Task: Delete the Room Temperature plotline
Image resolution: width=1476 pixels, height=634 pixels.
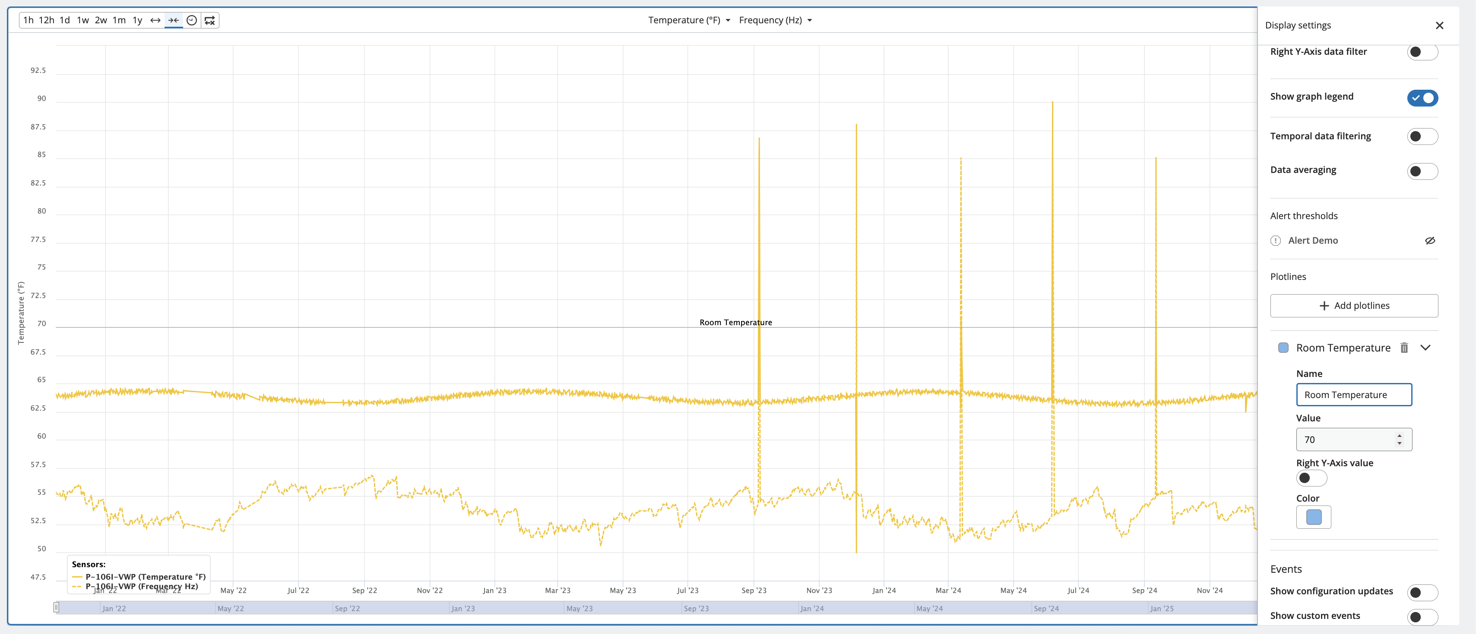Action: [1404, 348]
